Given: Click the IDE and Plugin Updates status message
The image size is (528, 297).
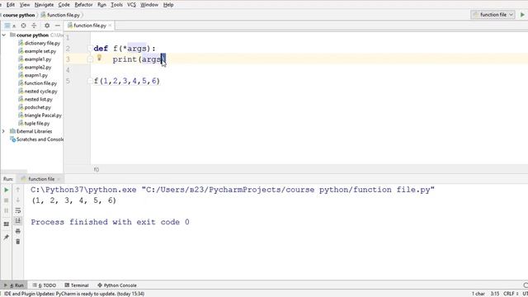Looking at the screenshot, I should [x=74, y=294].
